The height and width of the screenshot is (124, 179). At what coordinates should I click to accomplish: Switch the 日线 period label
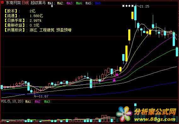[25, 3]
